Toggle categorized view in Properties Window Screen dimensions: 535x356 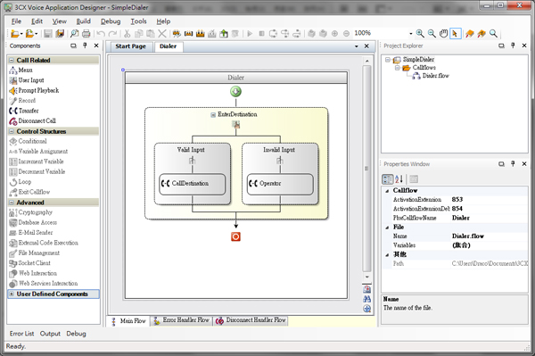pos(388,179)
